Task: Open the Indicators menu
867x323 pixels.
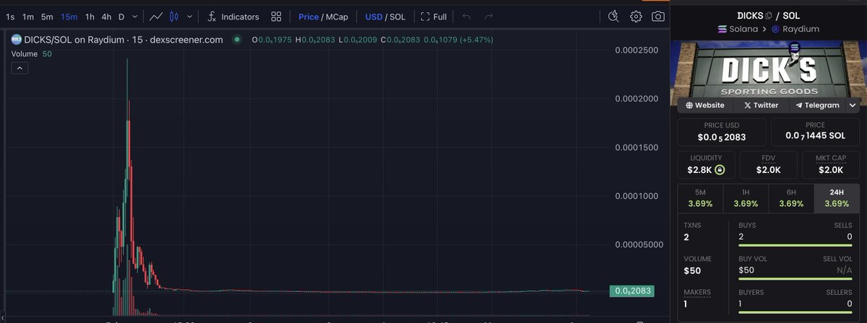Action: 233,16
